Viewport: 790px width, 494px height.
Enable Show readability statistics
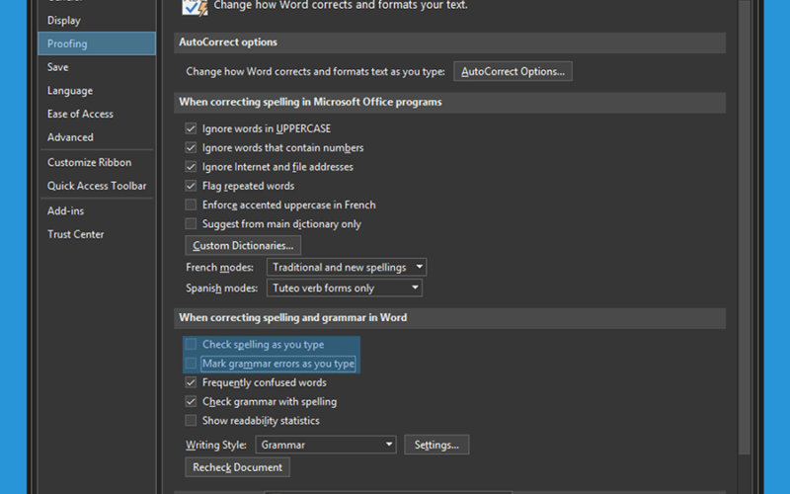[x=191, y=421]
